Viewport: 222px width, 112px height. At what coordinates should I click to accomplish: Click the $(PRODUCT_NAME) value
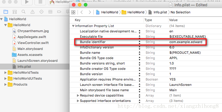coord(185,53)
